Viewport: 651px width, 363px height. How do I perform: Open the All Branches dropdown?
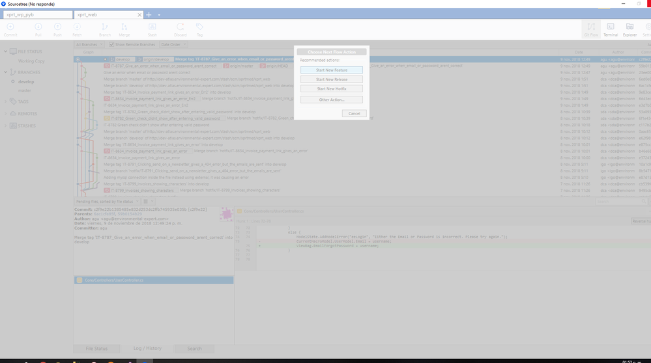[x=89, y=44]
